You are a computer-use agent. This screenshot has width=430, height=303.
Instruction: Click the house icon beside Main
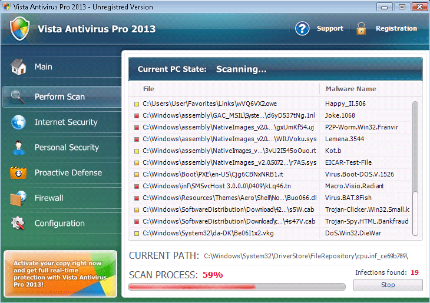[18, 67]
